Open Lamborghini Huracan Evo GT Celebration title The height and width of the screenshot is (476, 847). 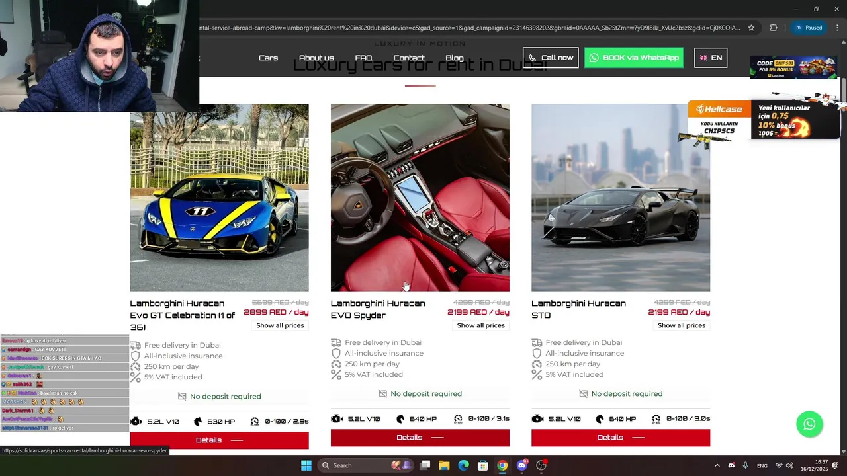point(183,315)
